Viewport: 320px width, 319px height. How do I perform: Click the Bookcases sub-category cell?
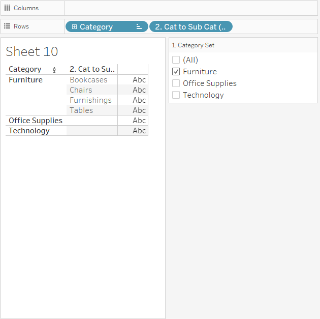click(88, 80)
